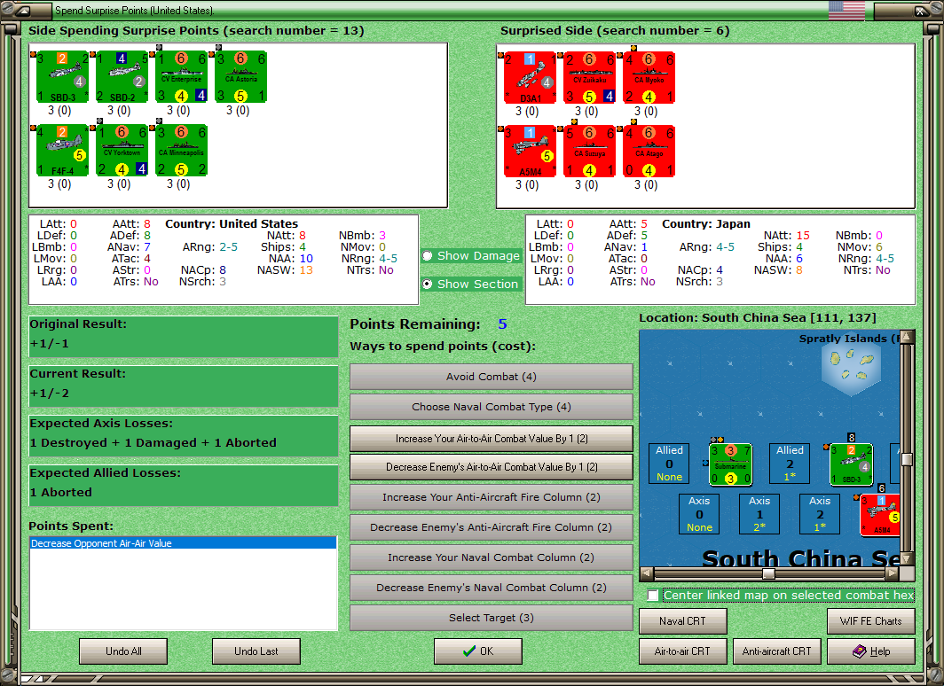944x686 pixels.
Task: Click the Points Remaining value 5
Action: 503,324
